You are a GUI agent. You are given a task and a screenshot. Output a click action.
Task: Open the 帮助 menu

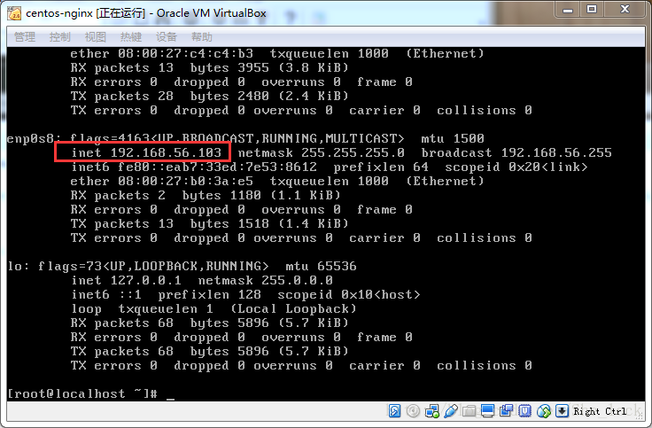(x=202, y=37)
